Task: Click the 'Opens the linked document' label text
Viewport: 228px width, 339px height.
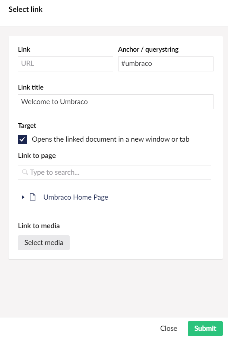Action: [x=111, y=139]
